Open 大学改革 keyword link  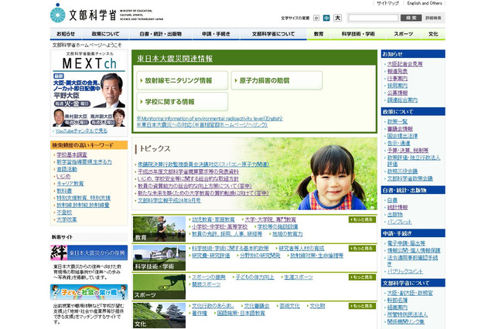click(x=67, y=219)
